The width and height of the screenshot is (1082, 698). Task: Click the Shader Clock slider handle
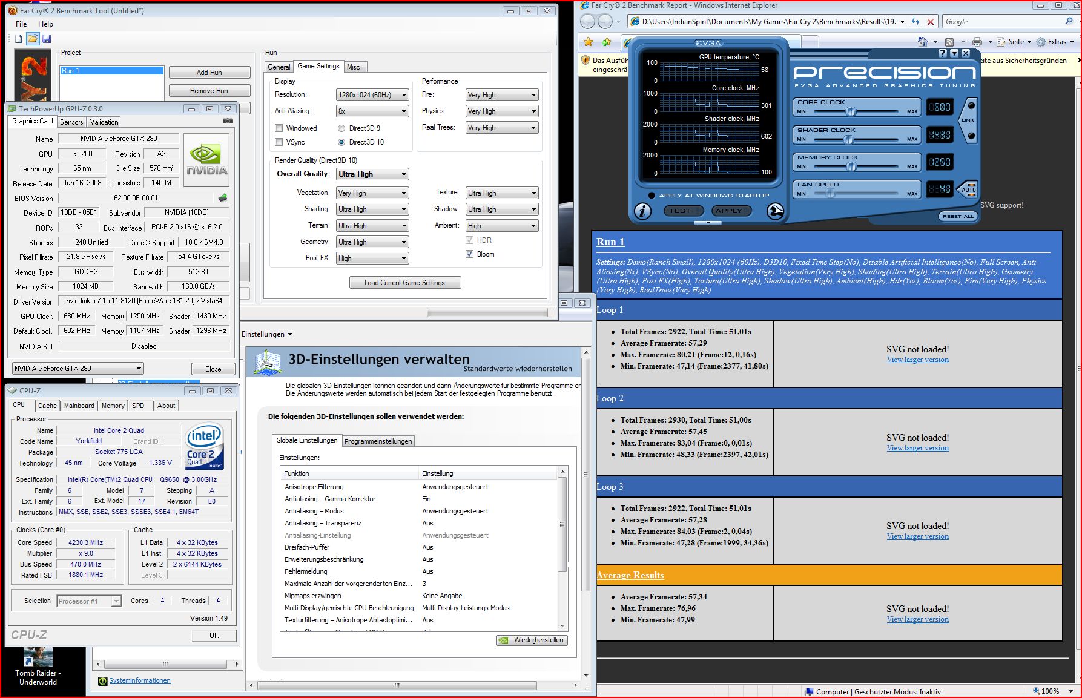(x=848, y=139)
